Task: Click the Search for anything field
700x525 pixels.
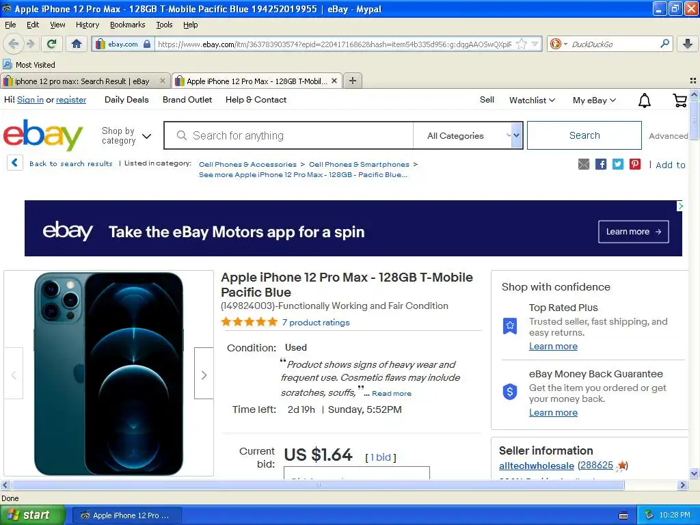Action: tap(288, 135)
